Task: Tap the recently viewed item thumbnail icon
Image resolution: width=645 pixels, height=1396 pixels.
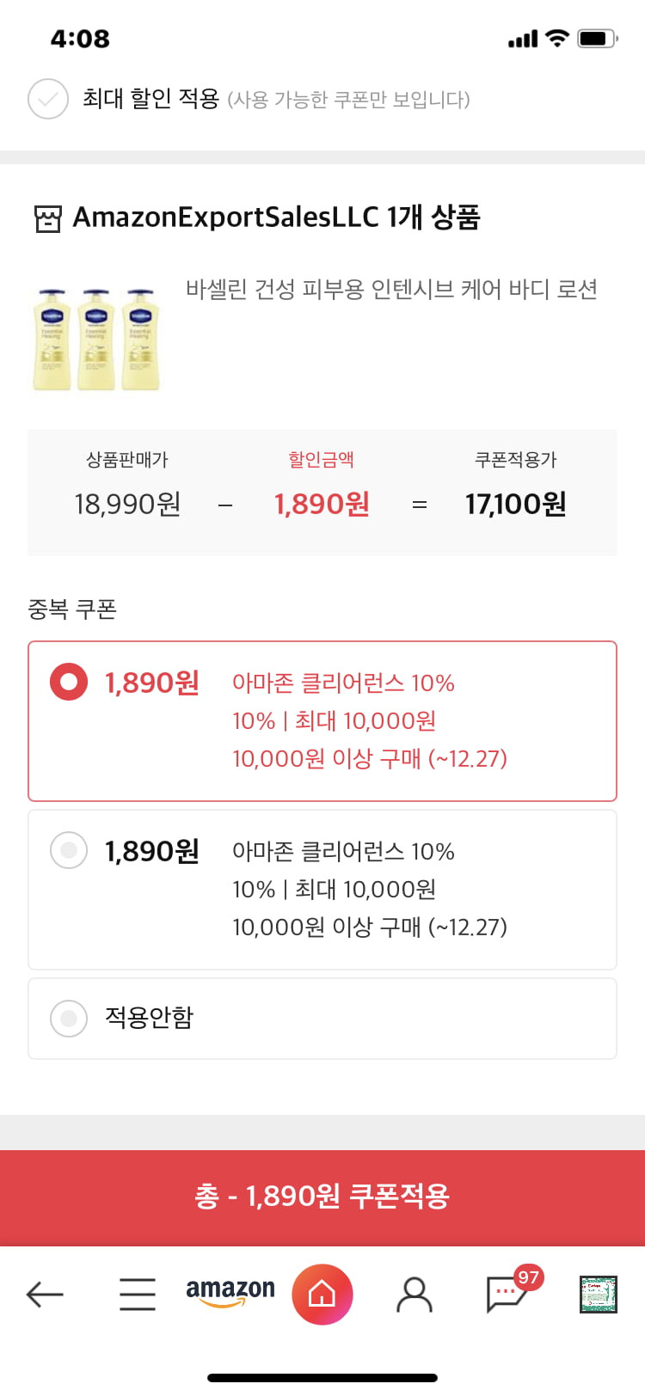Action: [599, 1294]
